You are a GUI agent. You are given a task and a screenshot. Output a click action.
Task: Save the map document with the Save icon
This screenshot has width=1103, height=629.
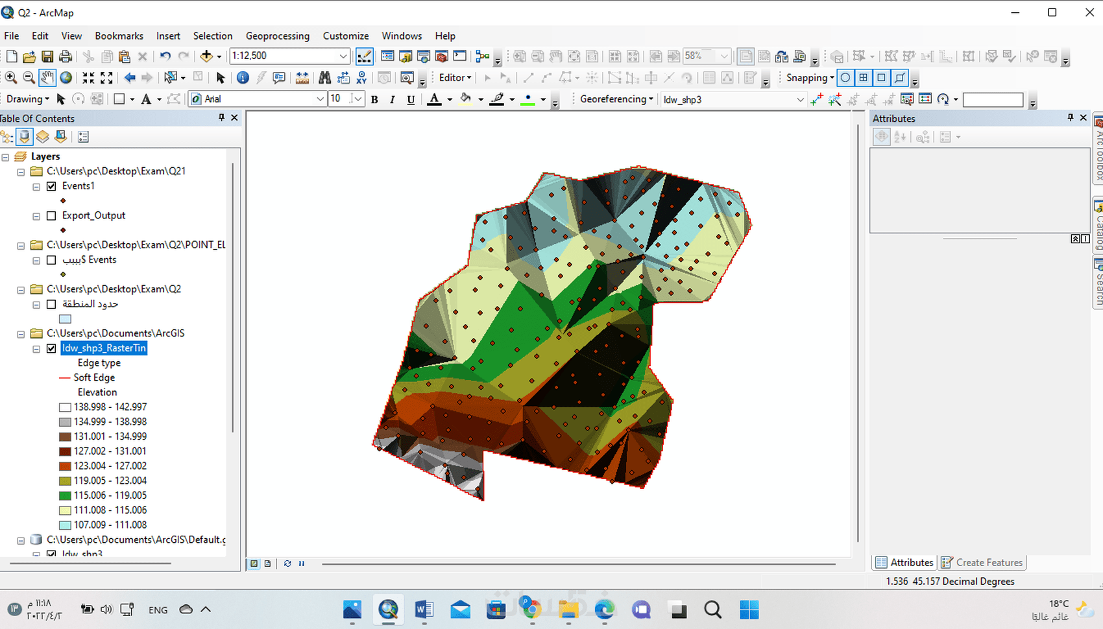(47, 56)
